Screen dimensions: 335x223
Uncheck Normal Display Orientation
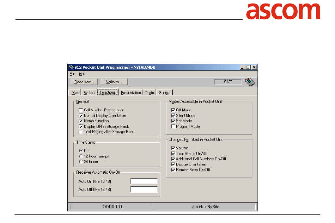click(81, 116)
